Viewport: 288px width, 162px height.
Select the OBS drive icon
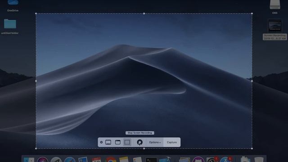(x=275, y=4)
